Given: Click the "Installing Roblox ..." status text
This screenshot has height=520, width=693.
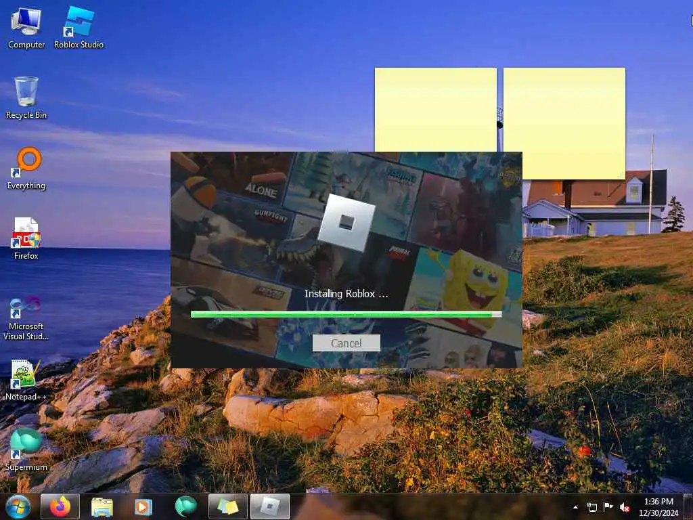Looking at the screenshot, I should pos(346,294).
